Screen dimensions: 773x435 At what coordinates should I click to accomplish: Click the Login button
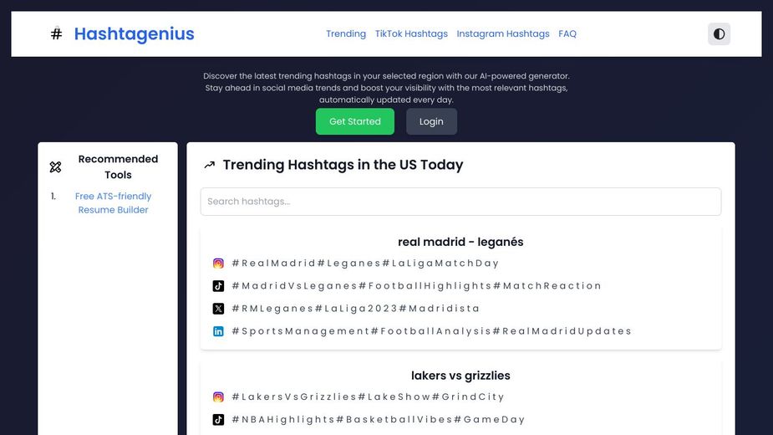pyautogui.click(x=431, y=121)
